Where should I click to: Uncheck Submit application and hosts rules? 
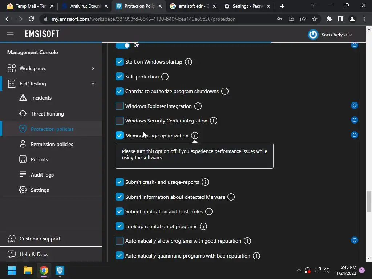pyautogui.click(x=119, y=211)
